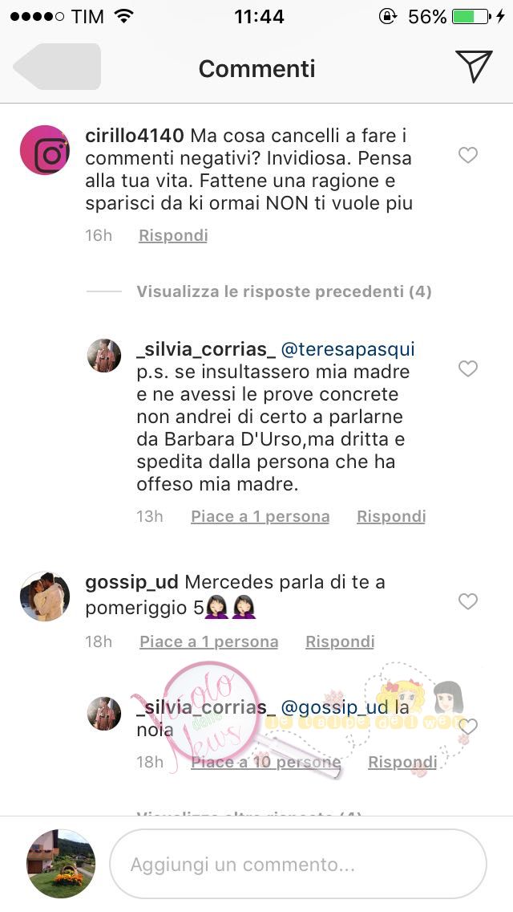The image size is (513, 912).
Task: Focus the 'Aggiungi un commento...' field
Action: (x=298, y=865)
